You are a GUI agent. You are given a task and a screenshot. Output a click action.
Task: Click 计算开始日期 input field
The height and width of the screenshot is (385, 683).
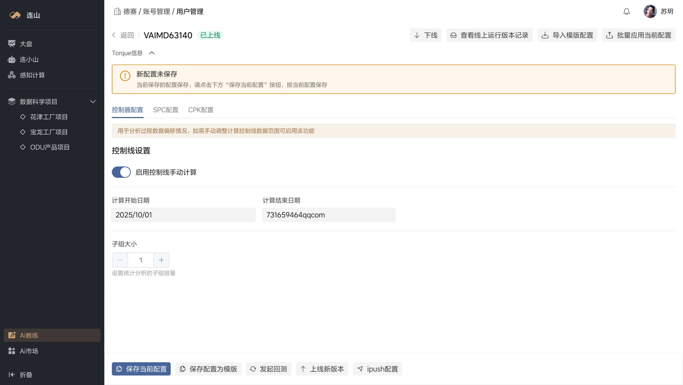coord(184,215)
